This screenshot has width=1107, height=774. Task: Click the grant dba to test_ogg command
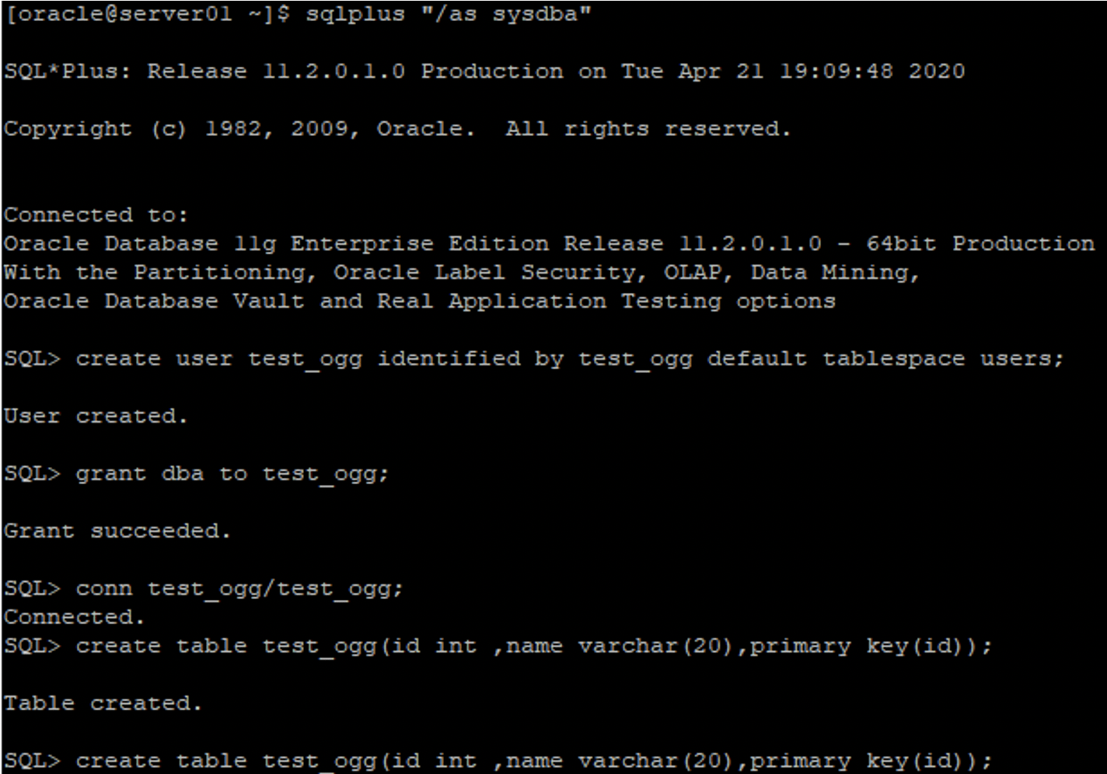232,474
